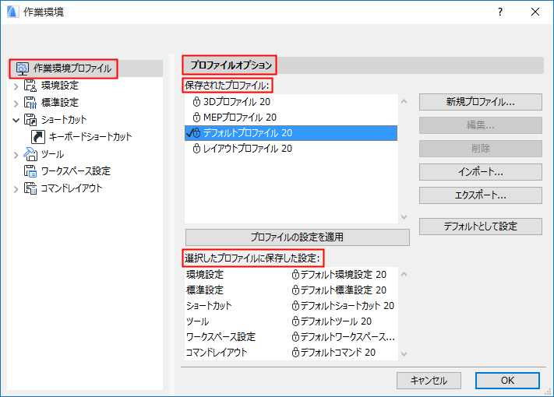Click the 編集... button
The height and width of the screenshot is (397, 554).
(481, 125)
